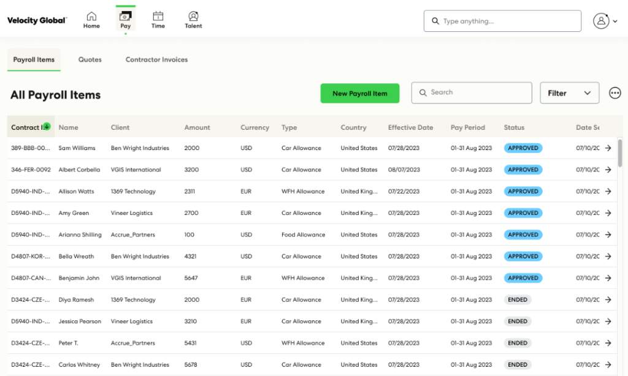
Task: Open Arianna Shilling row arrow icon
Action: point(608,235)
